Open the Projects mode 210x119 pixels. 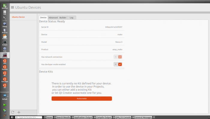pyautogui.click(x=5, y=31)
